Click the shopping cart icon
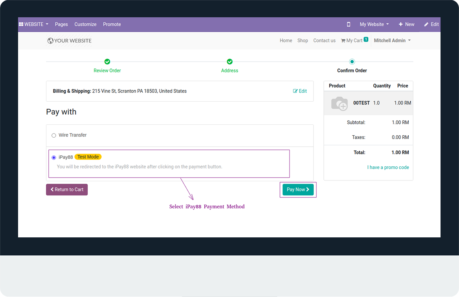The height and width of the screenshot is (297, 459). [x=343, y=41]
